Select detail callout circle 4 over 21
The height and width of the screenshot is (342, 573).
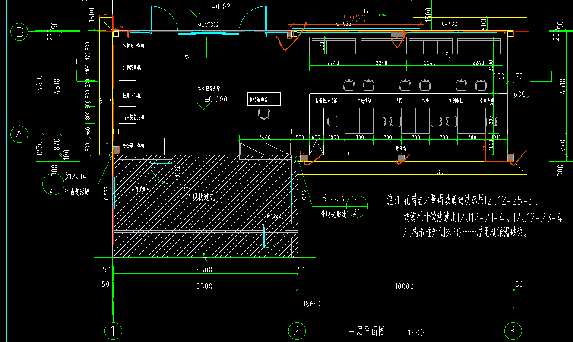tap(357, 206)
